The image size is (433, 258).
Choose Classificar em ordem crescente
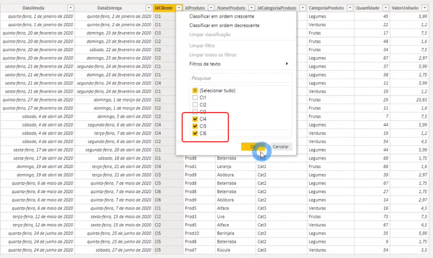[222, 16]
